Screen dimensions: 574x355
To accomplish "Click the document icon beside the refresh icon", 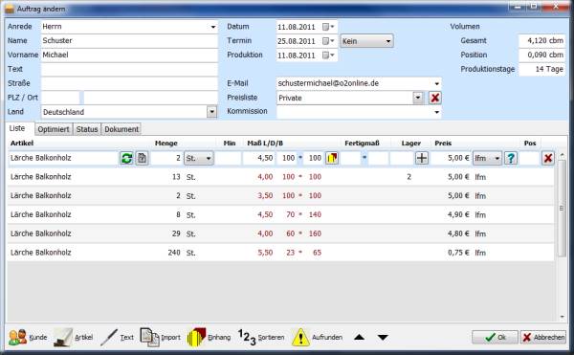I will pyautogui.click(x=142, y=158).
